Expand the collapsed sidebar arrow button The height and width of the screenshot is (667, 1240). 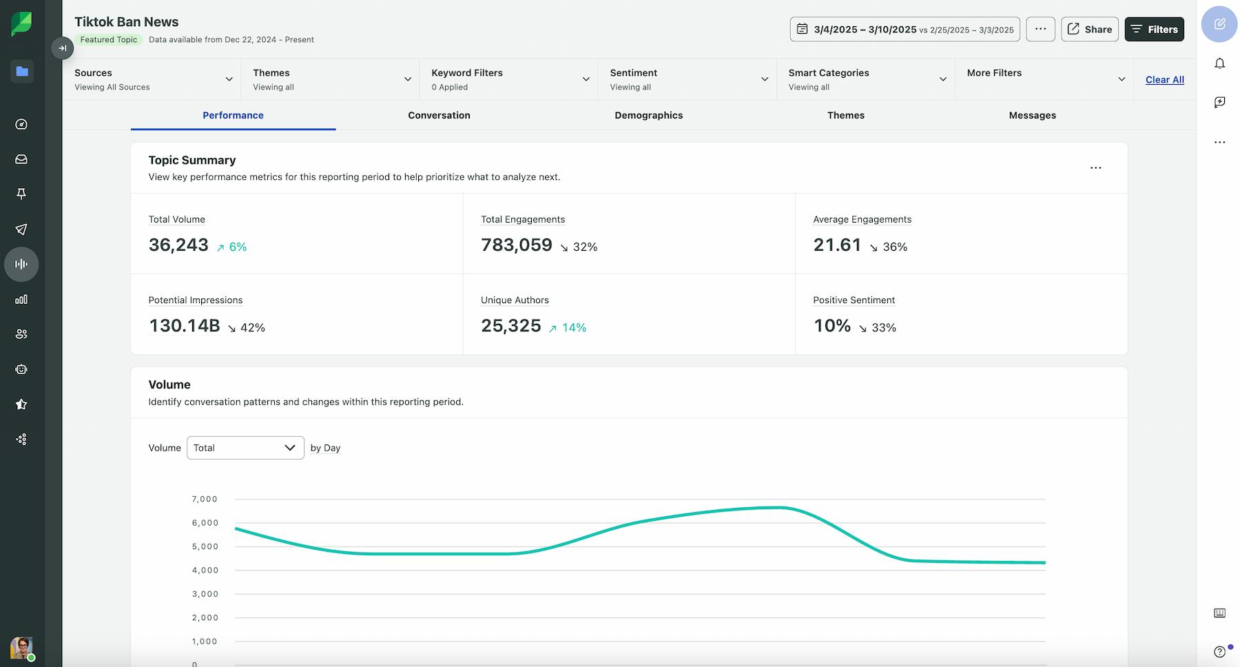click(x=62, y=48)
